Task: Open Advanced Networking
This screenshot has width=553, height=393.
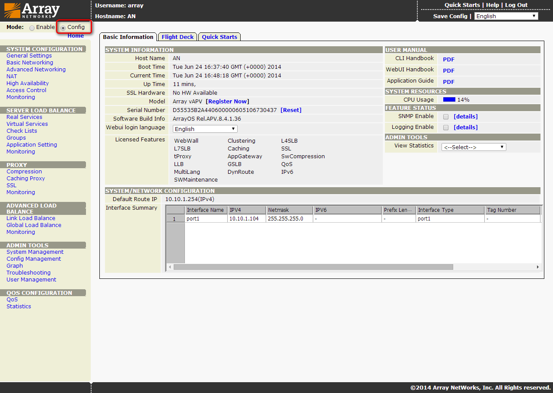Action: pos(36,70)
